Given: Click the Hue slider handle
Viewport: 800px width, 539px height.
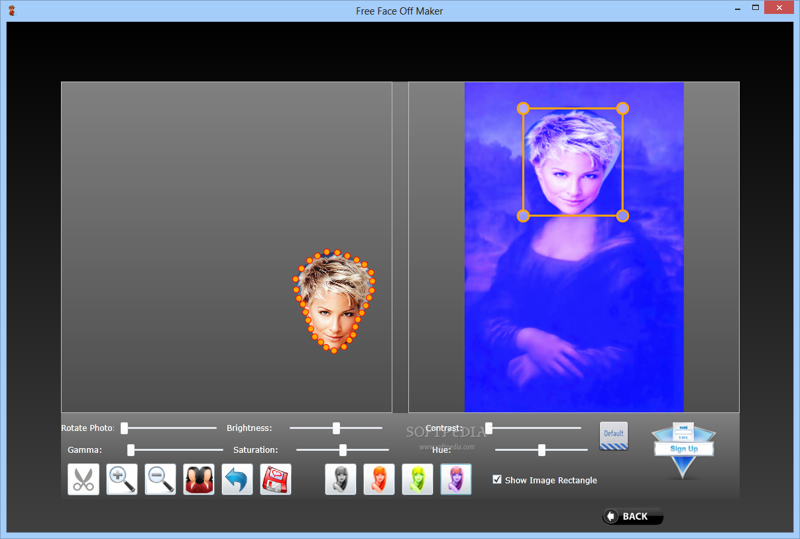Looking at the screenshot, I should click(x=542, y=450).
